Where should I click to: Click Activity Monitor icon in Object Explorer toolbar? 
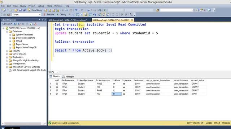[x=35, y=24]
